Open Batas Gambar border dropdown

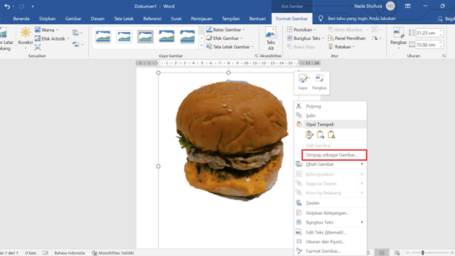(x=226, y=30)
